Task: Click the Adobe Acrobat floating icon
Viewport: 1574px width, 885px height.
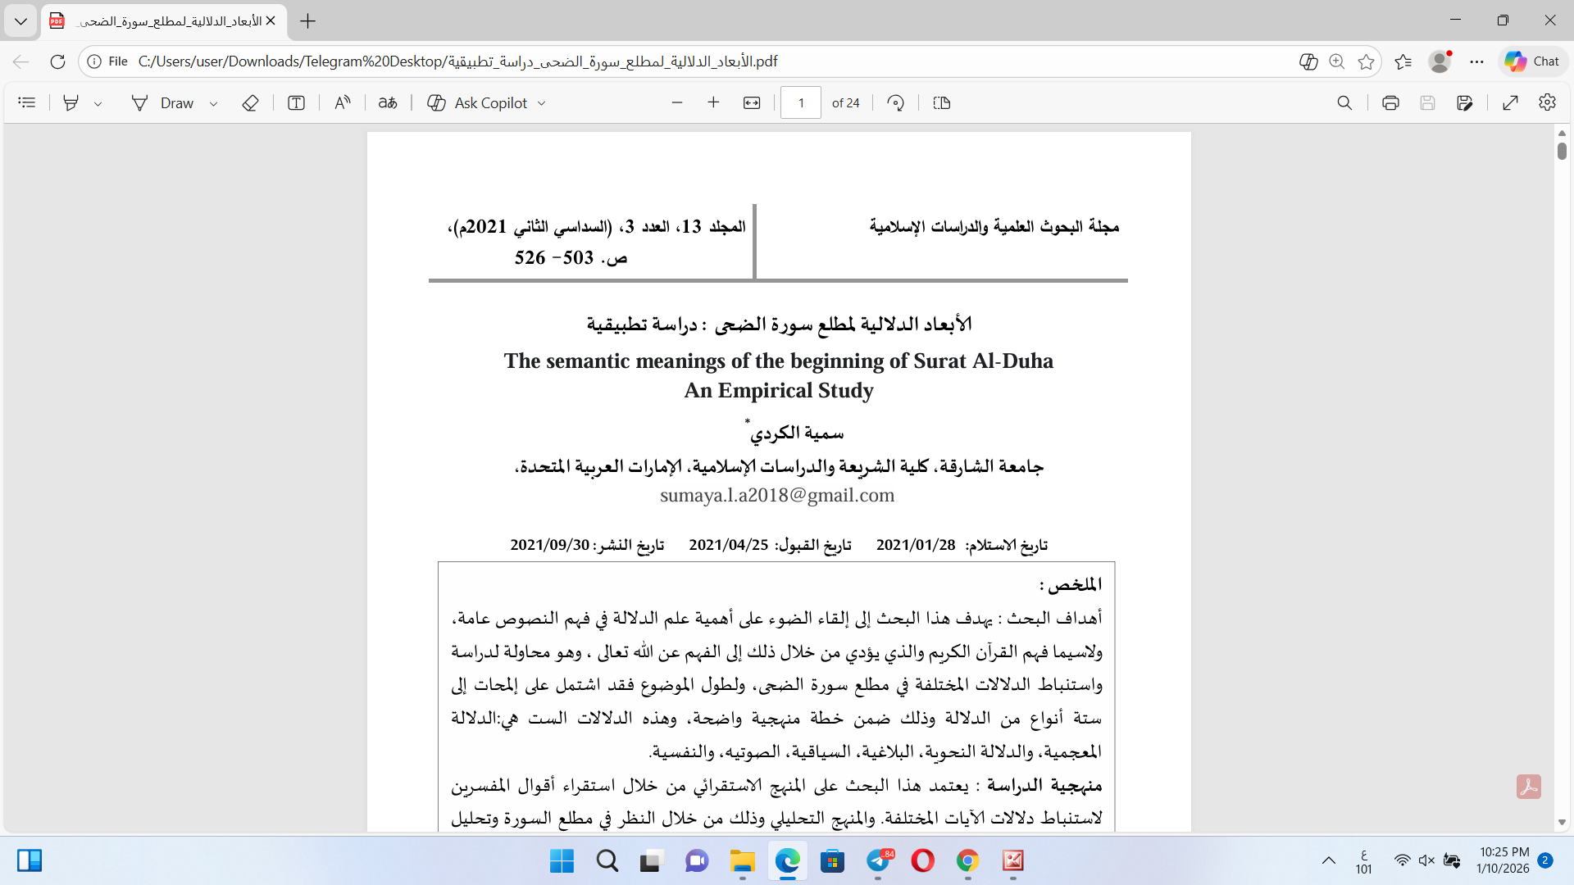Action: pos(1529,787)
